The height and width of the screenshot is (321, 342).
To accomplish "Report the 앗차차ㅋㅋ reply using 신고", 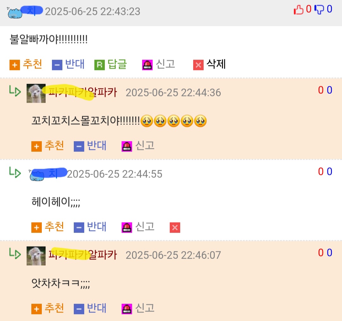I will [138, 309].
